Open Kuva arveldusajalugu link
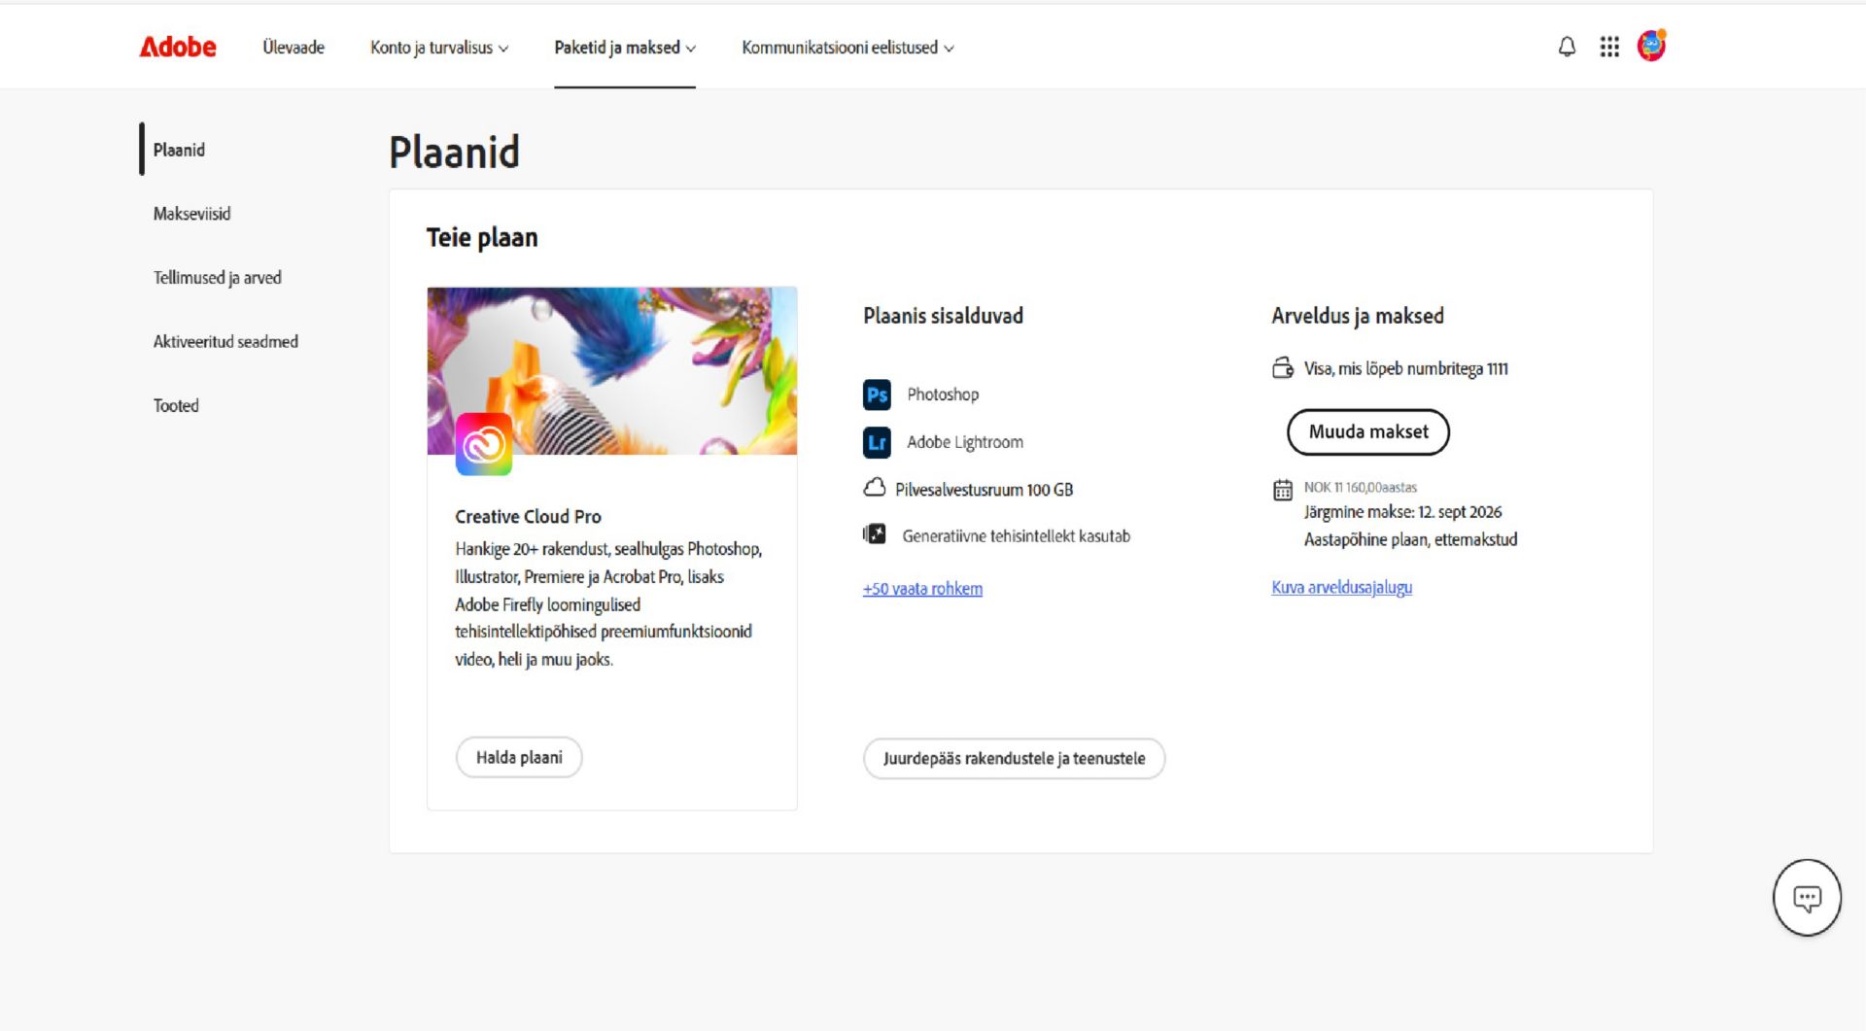The height and width of the screenshot is (1031, 1866). click(1341, 587)
